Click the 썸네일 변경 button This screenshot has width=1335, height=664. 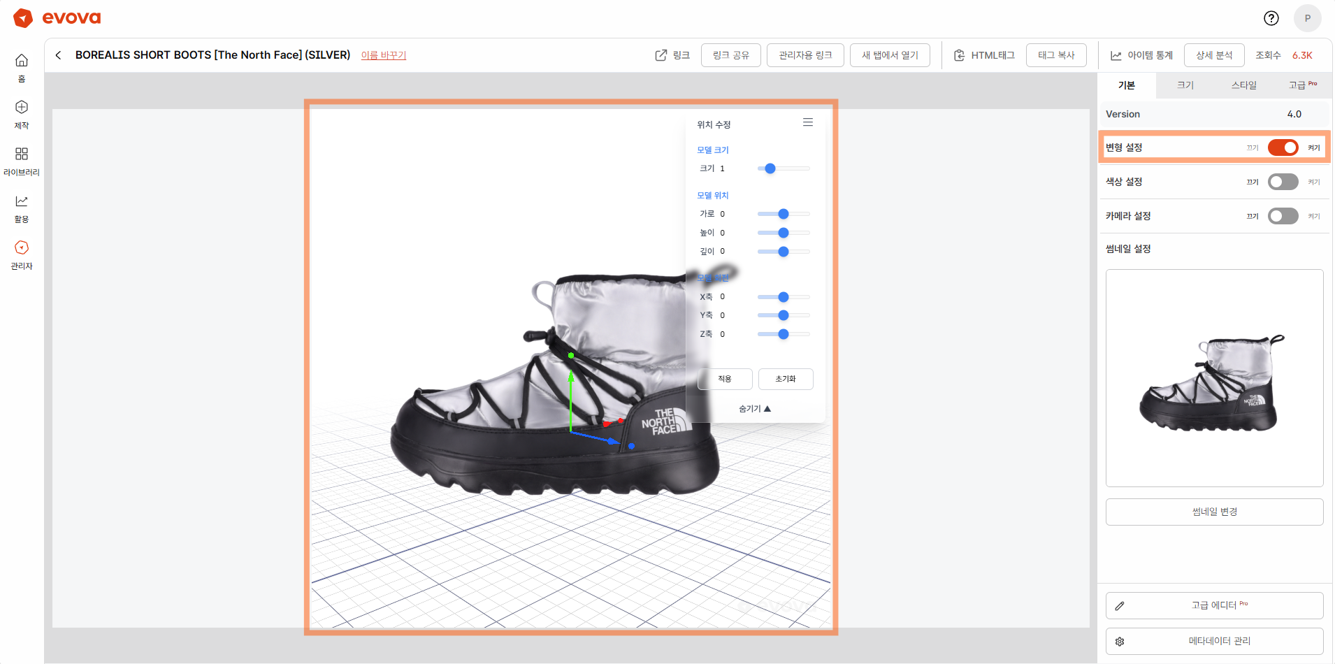tap(1214, 512)
